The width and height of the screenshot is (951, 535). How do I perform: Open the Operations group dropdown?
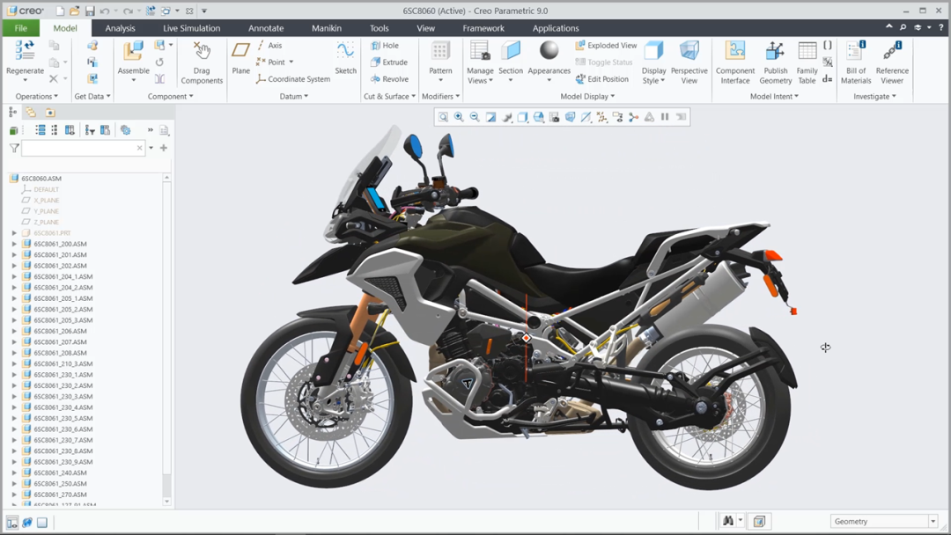[36, 96]
